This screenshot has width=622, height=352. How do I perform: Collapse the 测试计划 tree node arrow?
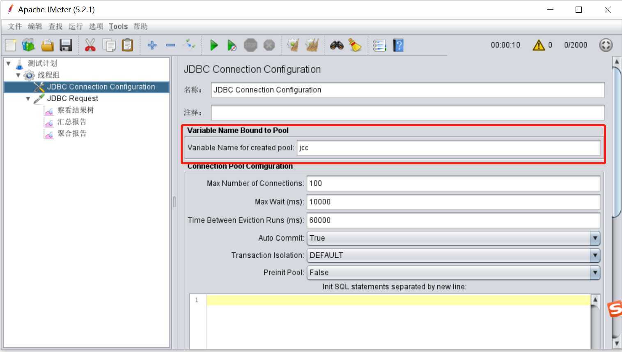click(x=8, y=64)
